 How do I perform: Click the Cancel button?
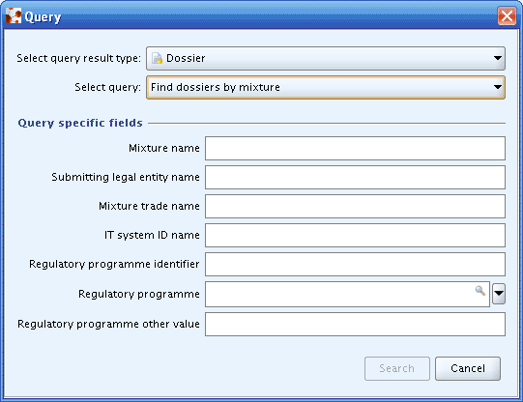click(468, 368)
